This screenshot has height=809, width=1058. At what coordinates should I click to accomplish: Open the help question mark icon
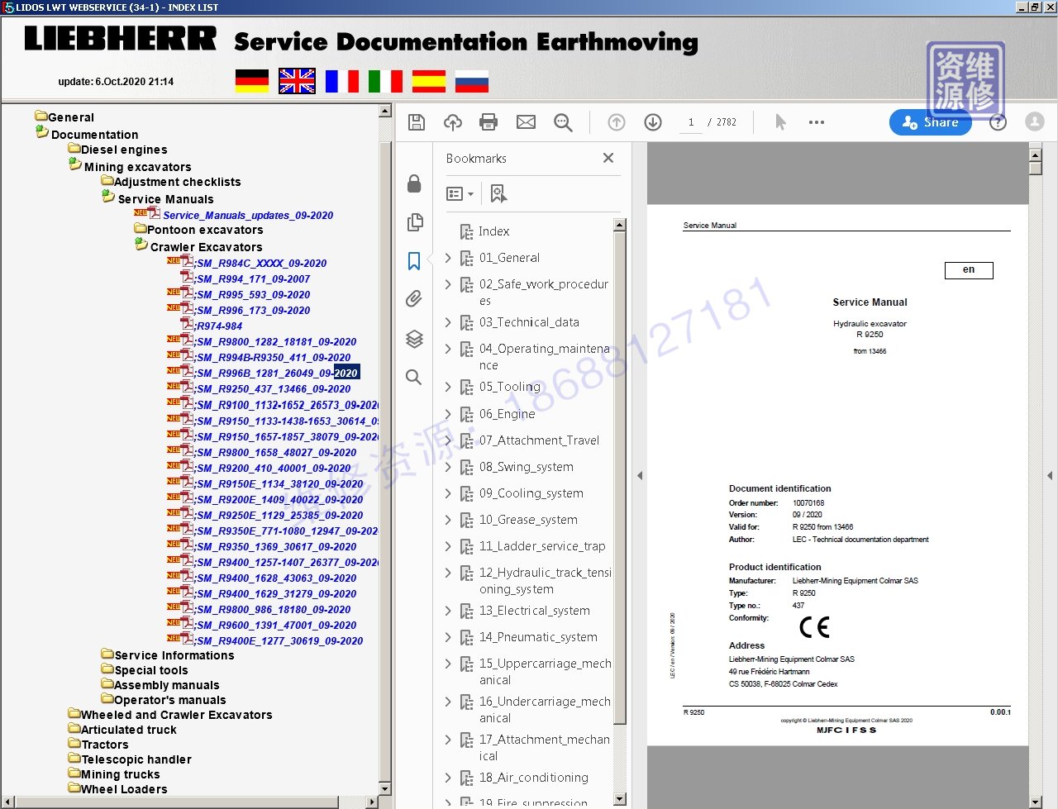(998, 122)
